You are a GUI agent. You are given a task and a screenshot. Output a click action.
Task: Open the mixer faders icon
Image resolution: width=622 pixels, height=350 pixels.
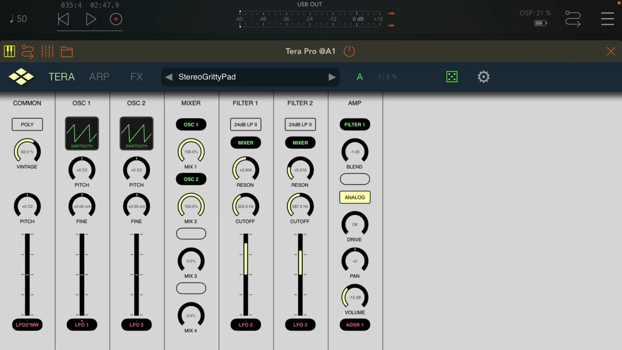click(x=47, y=51)
